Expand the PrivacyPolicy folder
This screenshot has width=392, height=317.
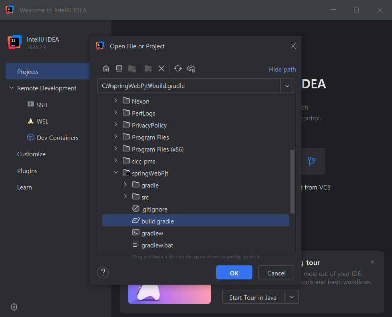click(x=115, y=124)
